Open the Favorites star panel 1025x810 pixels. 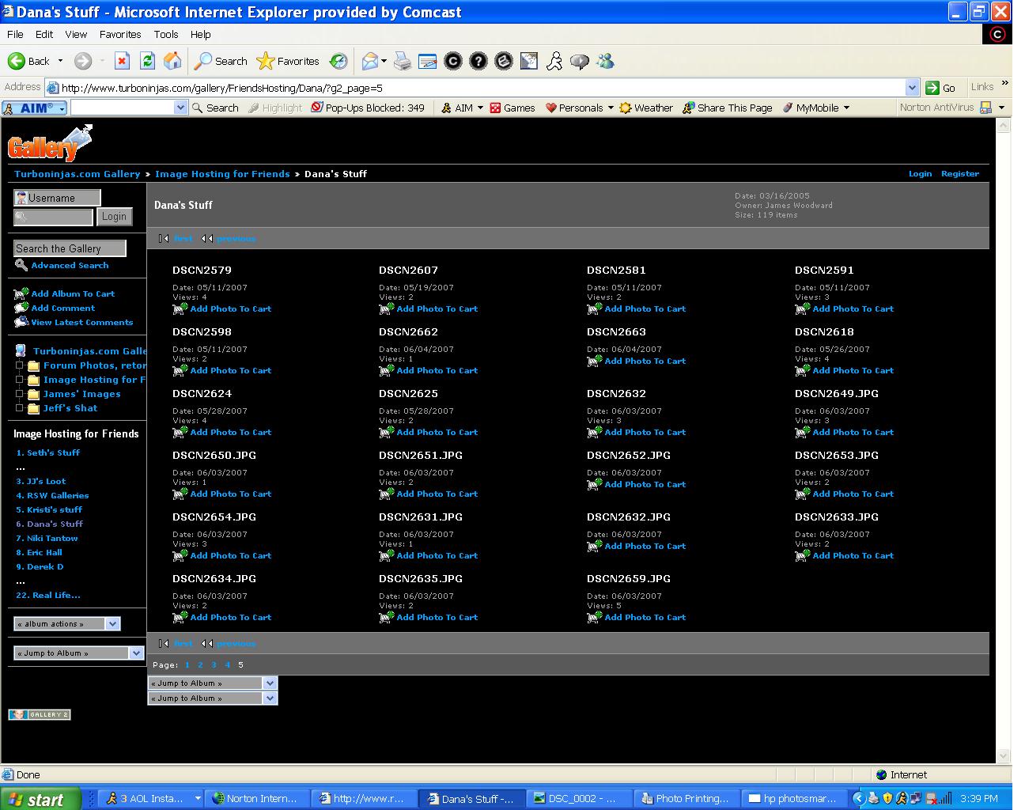click(x=288, y=61)
